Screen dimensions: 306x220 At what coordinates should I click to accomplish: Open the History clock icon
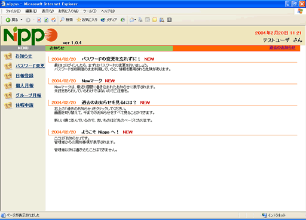pos(123,20)
